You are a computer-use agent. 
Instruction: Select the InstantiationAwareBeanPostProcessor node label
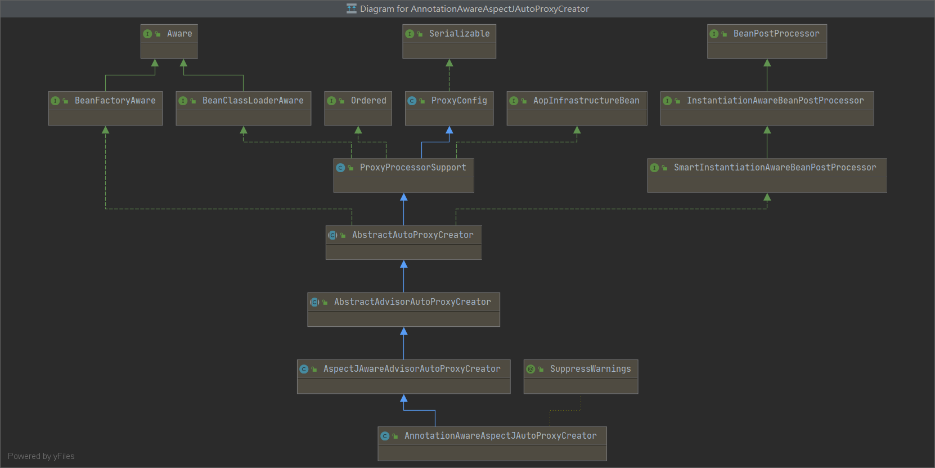(x=775, y=101)
